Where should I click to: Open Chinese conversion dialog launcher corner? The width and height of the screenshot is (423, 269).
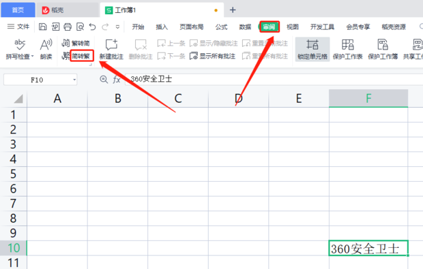point(91,65)
